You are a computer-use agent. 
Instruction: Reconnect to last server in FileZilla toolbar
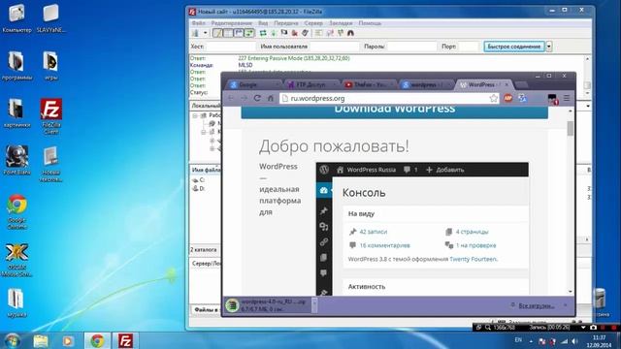tap(305, 33)
